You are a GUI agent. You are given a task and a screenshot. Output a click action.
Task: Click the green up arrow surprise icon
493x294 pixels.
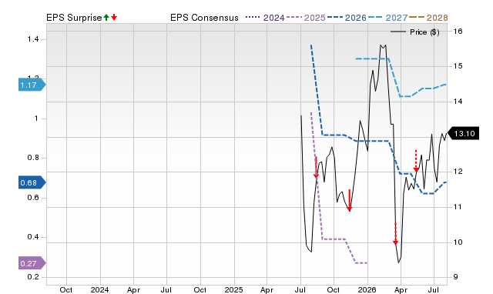tap(106, 18)
